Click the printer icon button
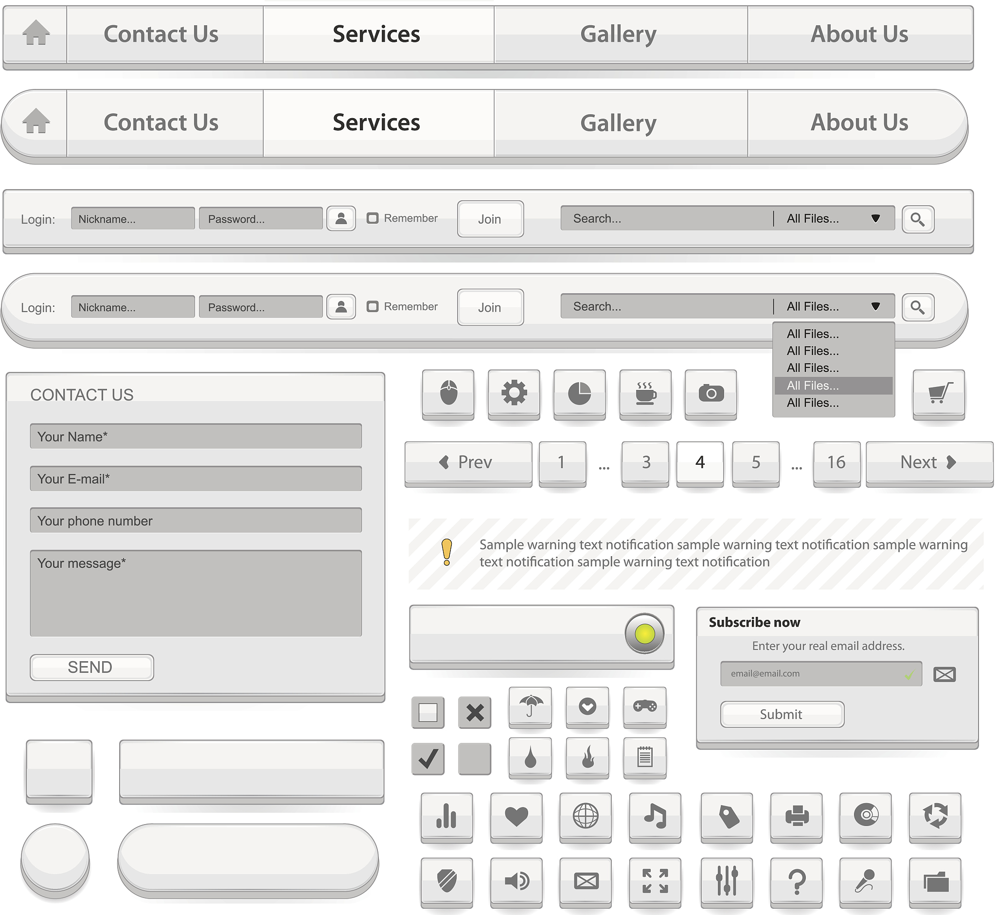 797,816
